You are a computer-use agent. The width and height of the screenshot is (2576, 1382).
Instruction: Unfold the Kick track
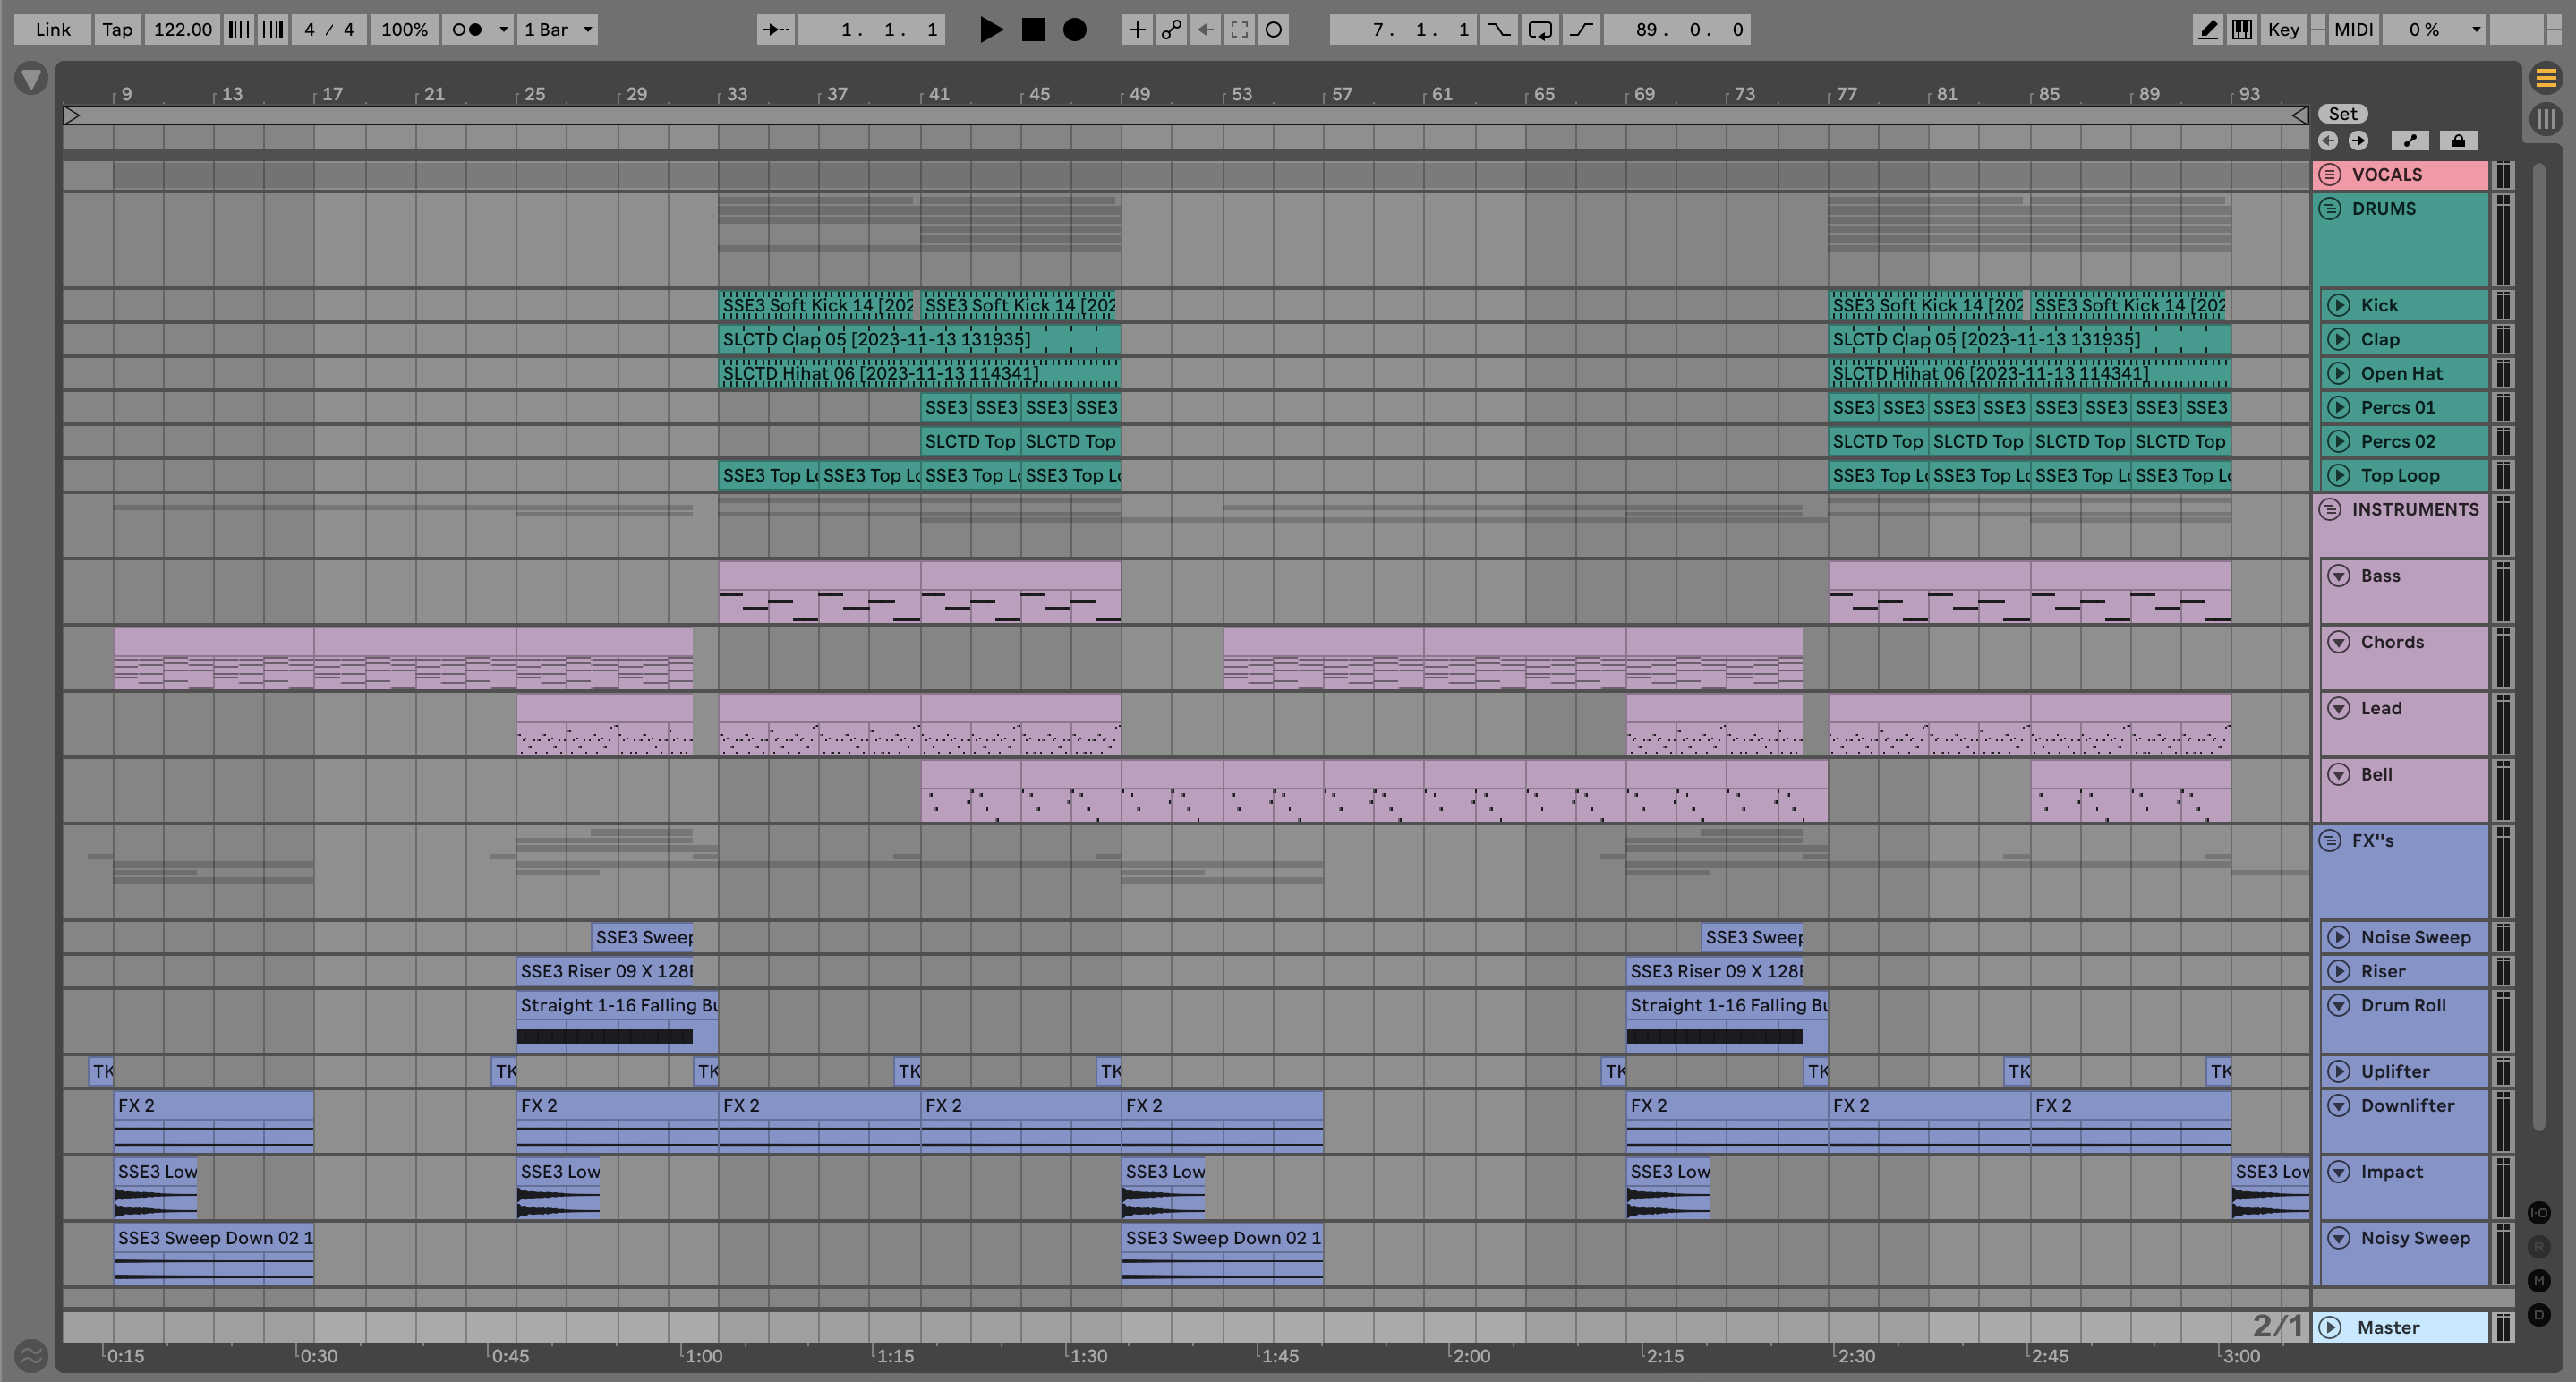[2338, 305]
